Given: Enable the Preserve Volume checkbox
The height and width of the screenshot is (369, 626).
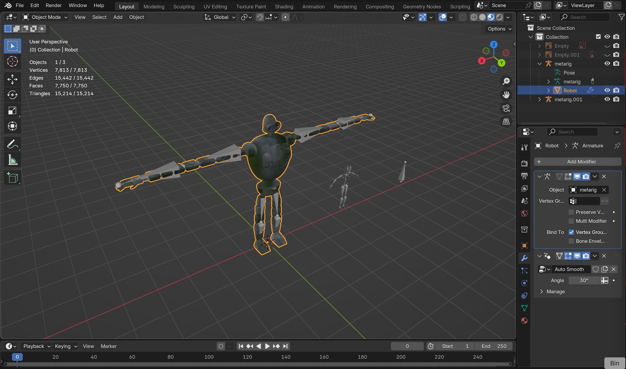Looking at the screenshot, I should [571, 212].
